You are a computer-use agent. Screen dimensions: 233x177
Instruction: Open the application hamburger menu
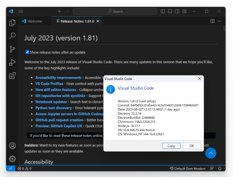21,11
